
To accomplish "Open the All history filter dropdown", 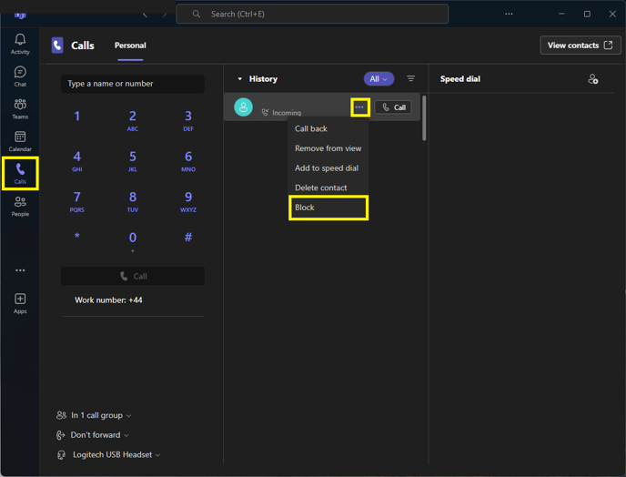I will click(379, 78).
